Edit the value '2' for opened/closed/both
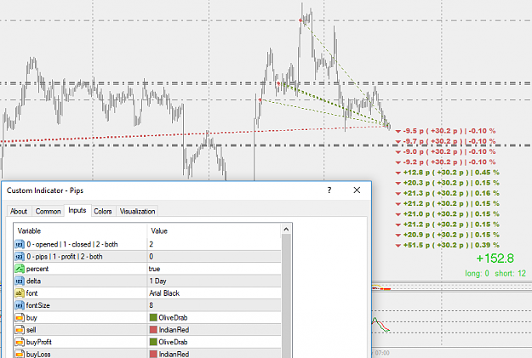Image resolution: width=532 pixels, height=358 pixels. click(215, 244)
